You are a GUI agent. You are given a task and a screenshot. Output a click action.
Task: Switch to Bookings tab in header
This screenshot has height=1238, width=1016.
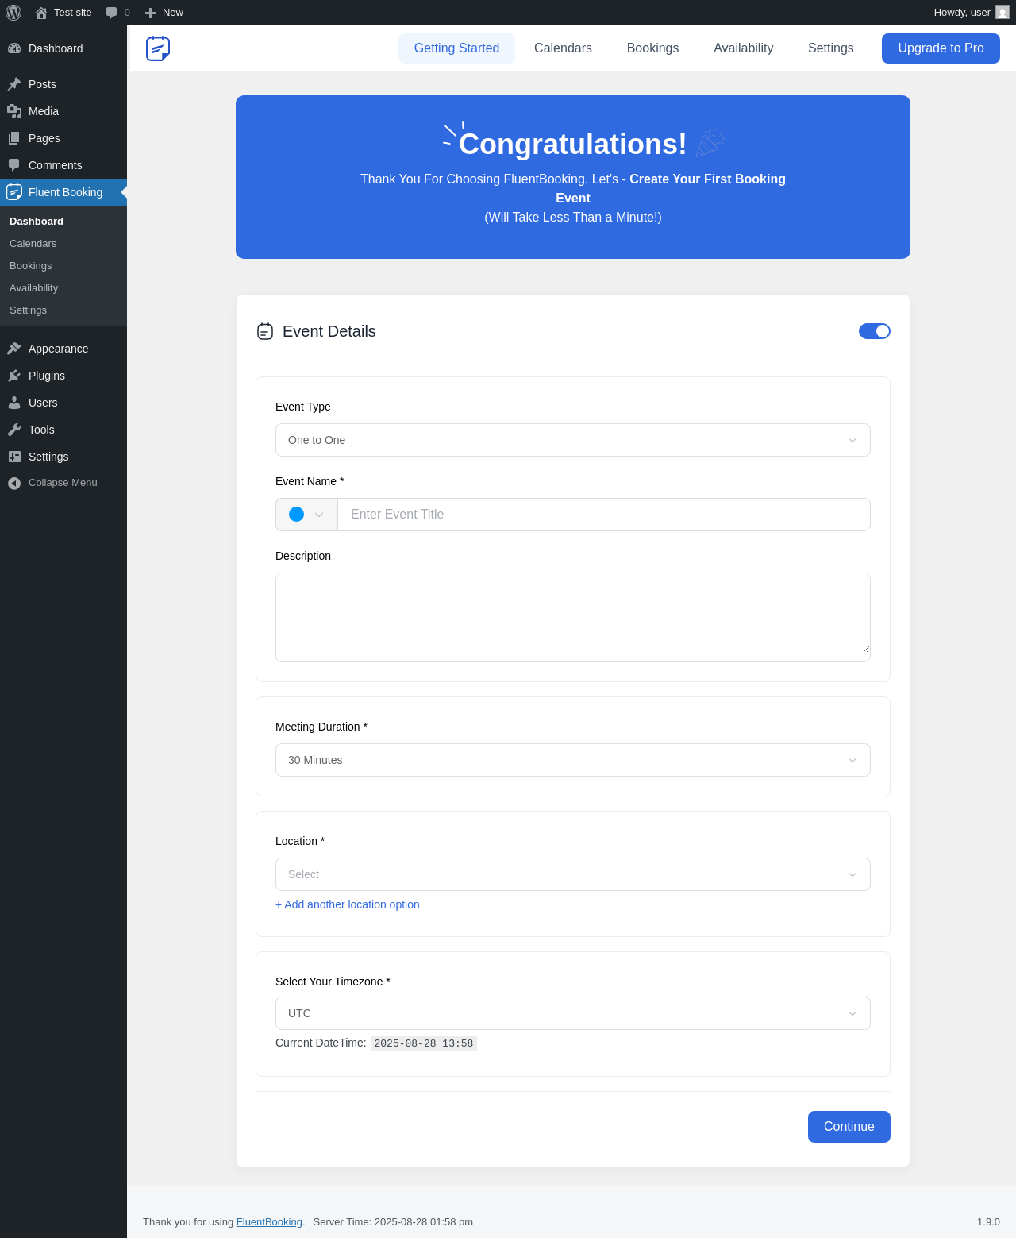(x=652, y=48)
